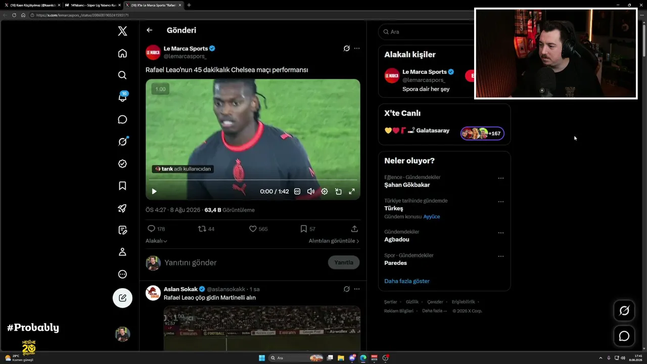The width and height of the screenshot is (647, 364).
Task: Open Explore search icon in left sidebar
Action: click(x=122, y=75)
